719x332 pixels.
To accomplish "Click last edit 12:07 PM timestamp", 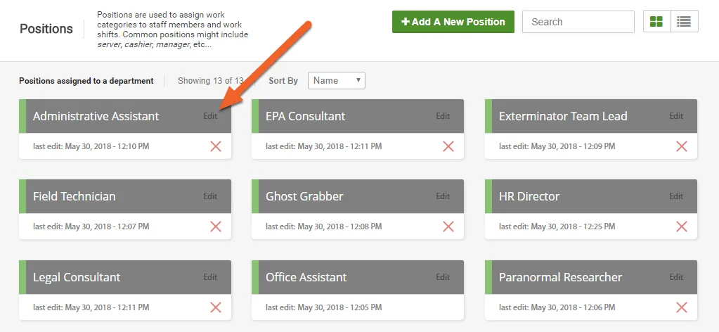I will 91,226.
